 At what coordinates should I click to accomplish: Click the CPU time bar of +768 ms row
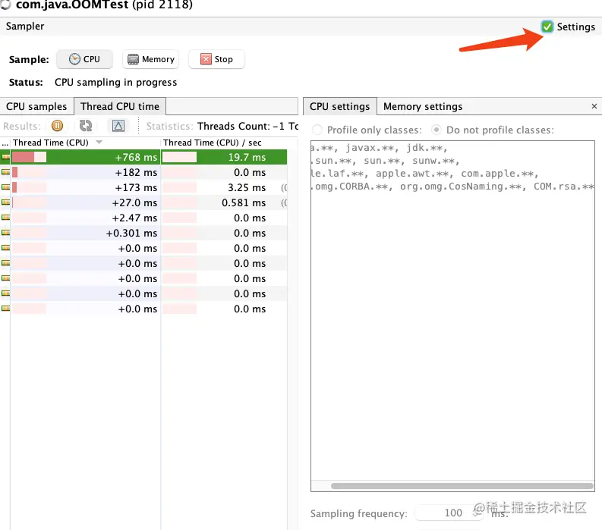coord(29,157)
